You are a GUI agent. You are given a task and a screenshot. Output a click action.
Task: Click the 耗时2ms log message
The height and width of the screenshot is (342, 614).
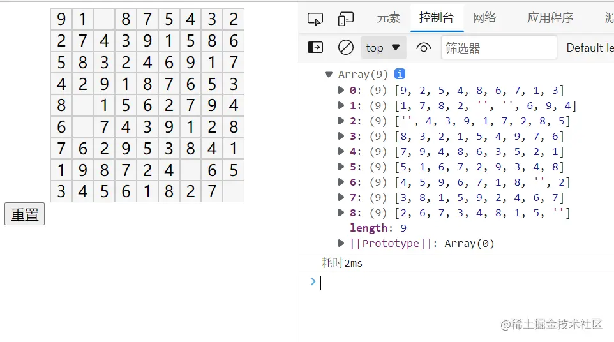coord(342,263)
